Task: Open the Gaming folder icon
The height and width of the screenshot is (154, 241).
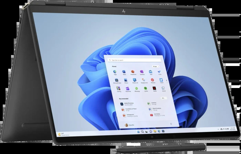Action: point(118,89)
